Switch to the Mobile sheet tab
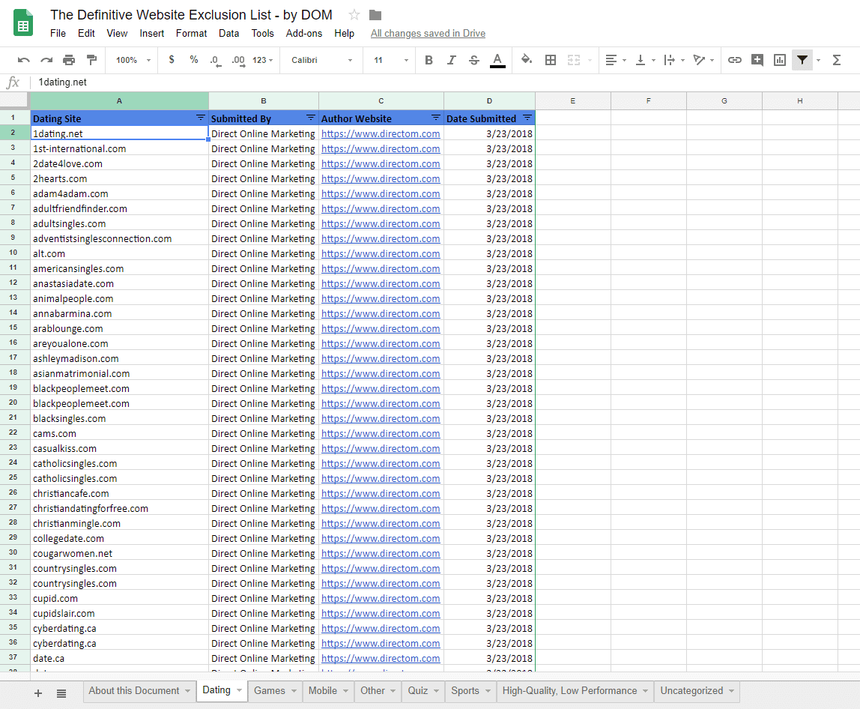 (322, 691)
